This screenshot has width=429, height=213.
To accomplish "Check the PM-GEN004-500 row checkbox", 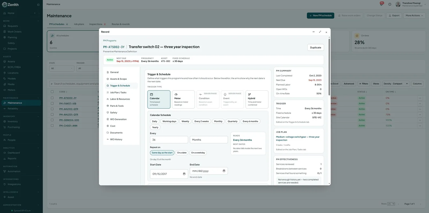I will tap(52, 120).
